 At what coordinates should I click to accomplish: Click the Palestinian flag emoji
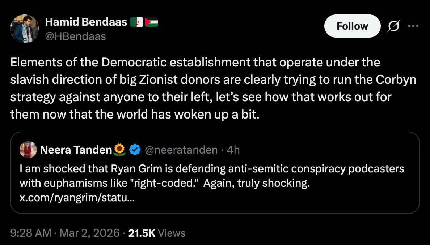pyautogui.click(x=151, y=22)
